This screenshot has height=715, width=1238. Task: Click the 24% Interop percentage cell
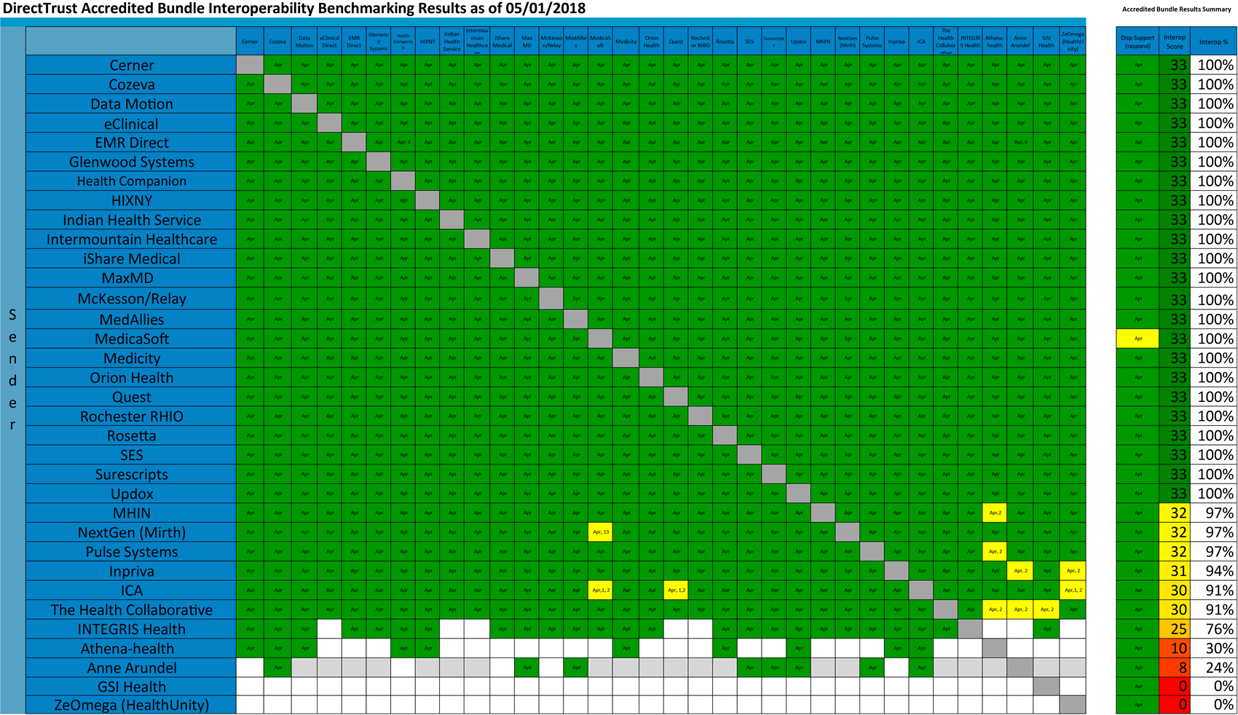pyautogui.click(x=1214, y=668)
